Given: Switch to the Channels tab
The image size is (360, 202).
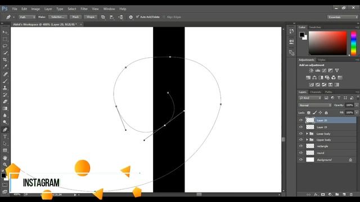Looking at the screenshot, I should [315, 92].
